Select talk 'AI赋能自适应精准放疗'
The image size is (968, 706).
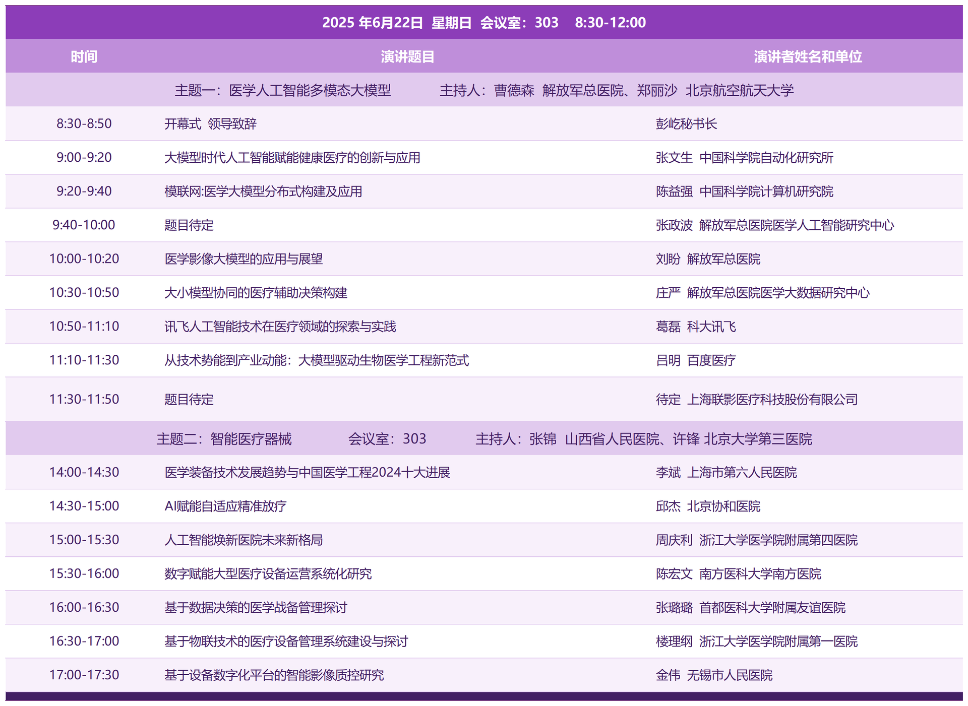click(x=225, y=506)
